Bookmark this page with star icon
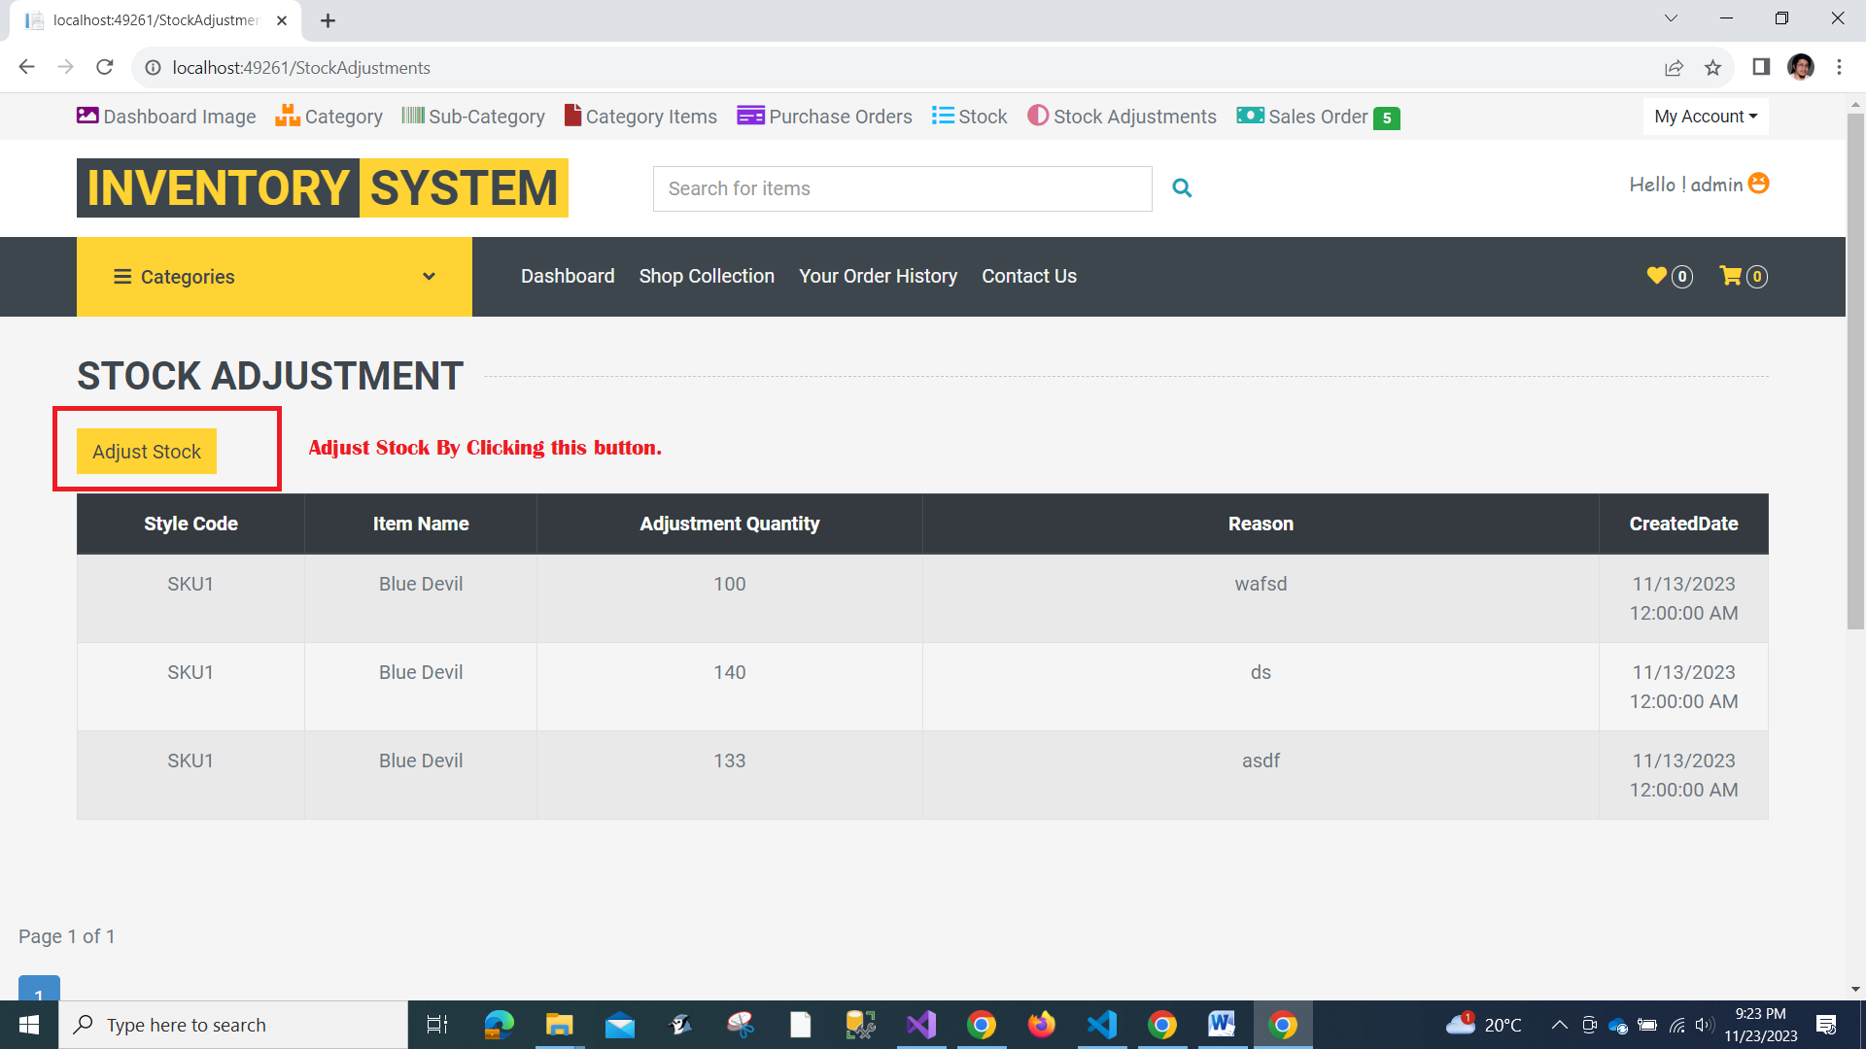The height and width of the screenshot is (1049, 1866). tap(1712, 68)
